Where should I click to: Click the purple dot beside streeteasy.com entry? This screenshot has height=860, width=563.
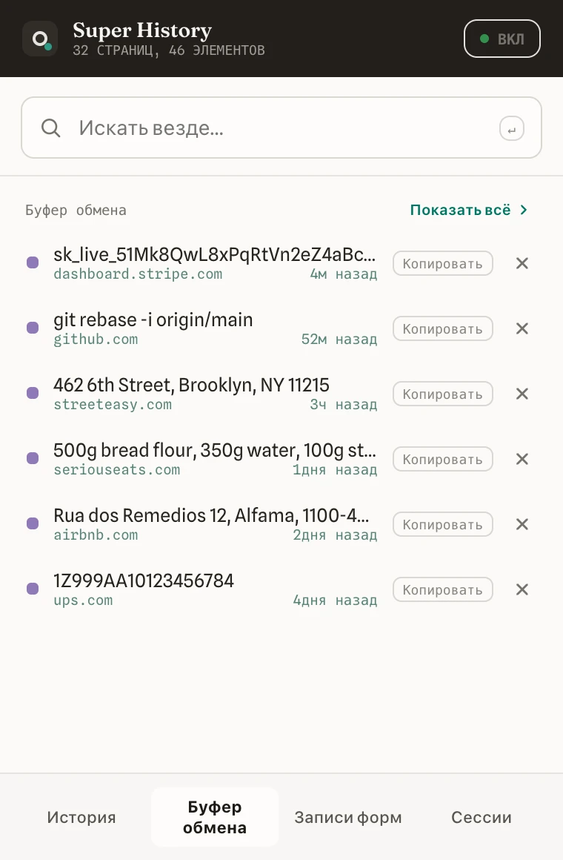tap(33, 393)
